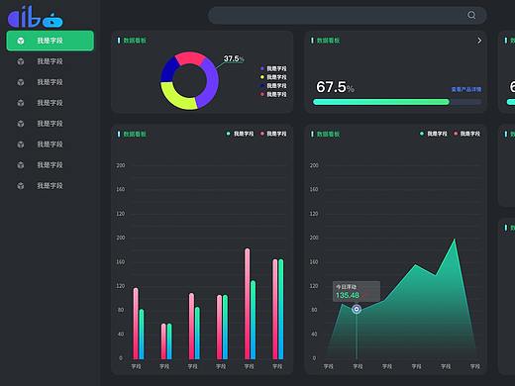Click the aibo logo in the corner
515x386 pixels.
click(35, 17)
